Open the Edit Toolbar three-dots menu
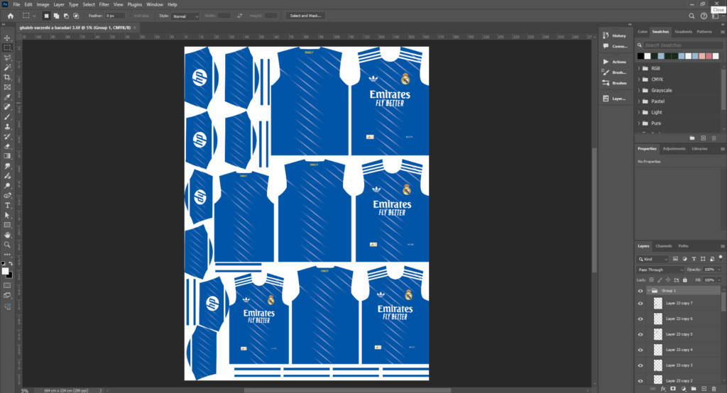The image size is (727, 393). (7, 255)
